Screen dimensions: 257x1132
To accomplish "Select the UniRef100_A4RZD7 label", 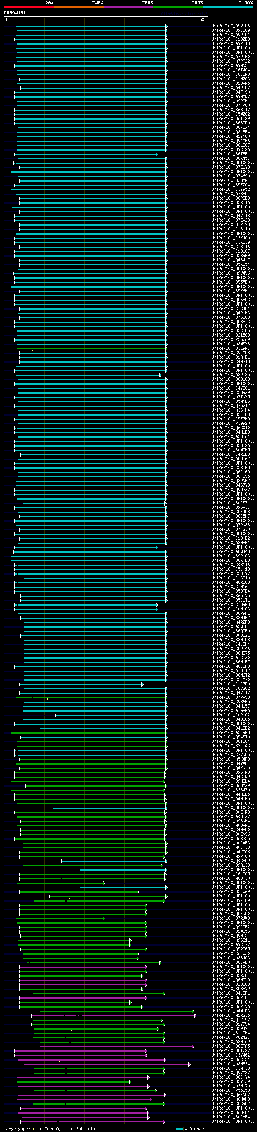I will [230, 88].
